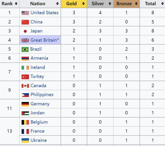Open the Belgium link
The height and width of the screenshot is (146, 165).
pyautogui.click(x=39, y=122)
